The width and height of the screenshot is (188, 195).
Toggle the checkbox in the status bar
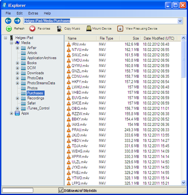point(61,190)
